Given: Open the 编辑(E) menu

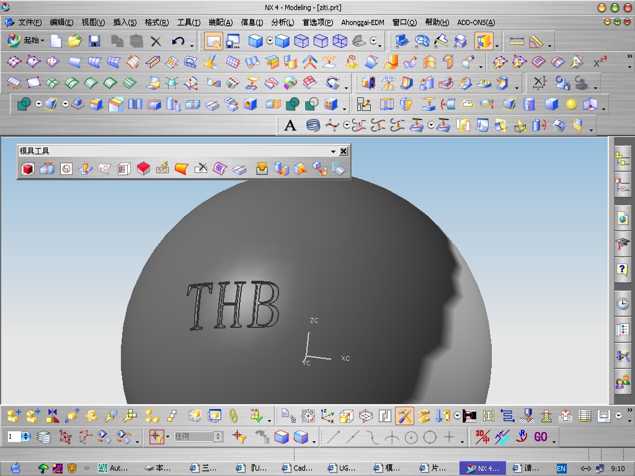Looking at the screenshot, I should pyautogui.click(x=61, y=22).
